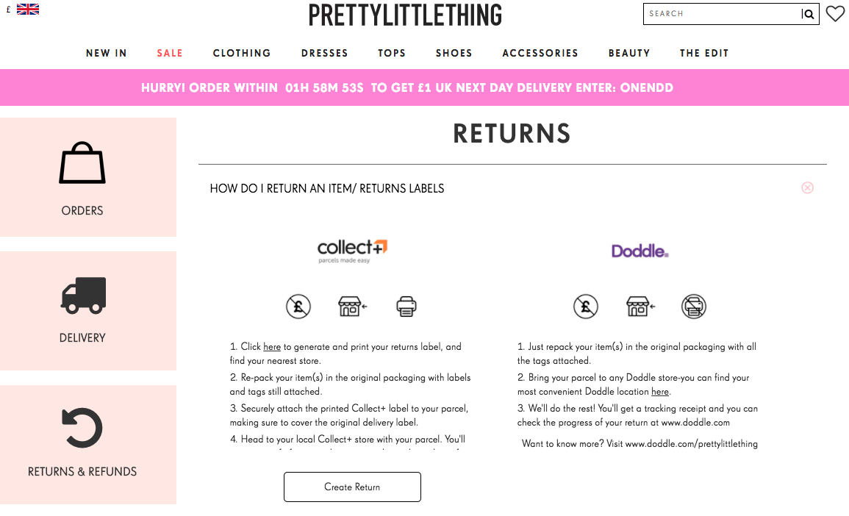Open the Delivery truck tile
Viewport: 849px width, 516px height.
pos(87,311)
